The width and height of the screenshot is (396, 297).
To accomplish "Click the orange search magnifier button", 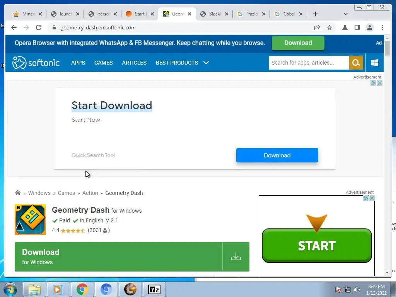I will click(356, 63).
